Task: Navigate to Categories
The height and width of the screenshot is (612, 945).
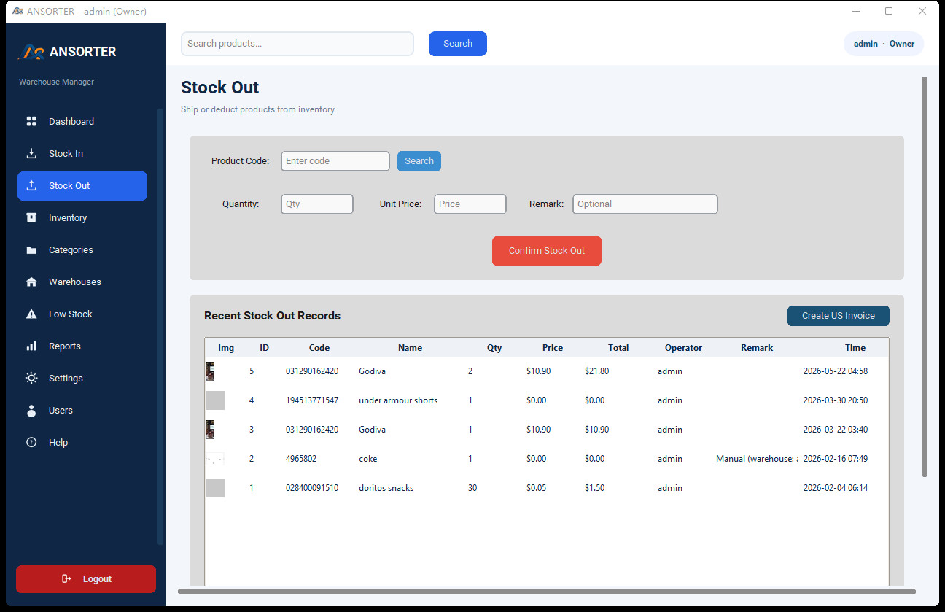Action: (x=82, y=249)
